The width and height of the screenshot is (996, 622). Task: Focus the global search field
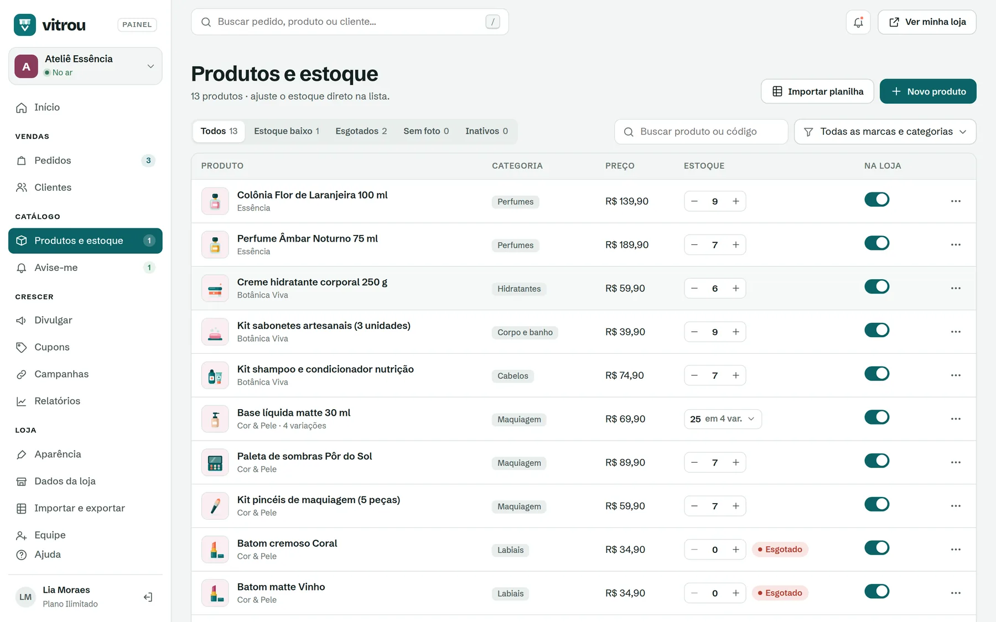(350, 22)
